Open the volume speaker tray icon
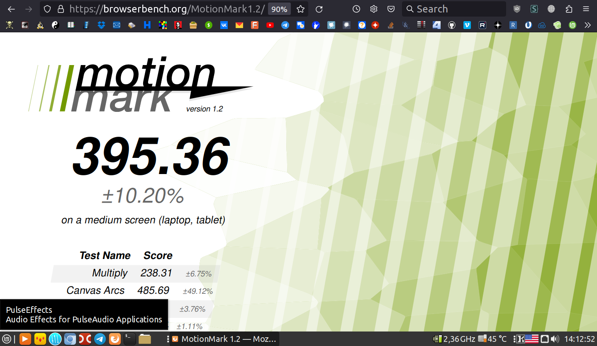Screen dimensions: 597x346 pyautogui.click(x=555, y=339)
